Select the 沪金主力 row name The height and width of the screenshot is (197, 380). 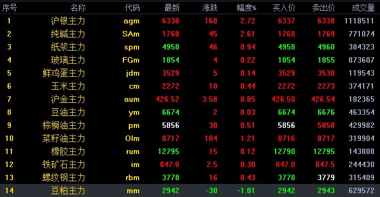pos(68,99)
